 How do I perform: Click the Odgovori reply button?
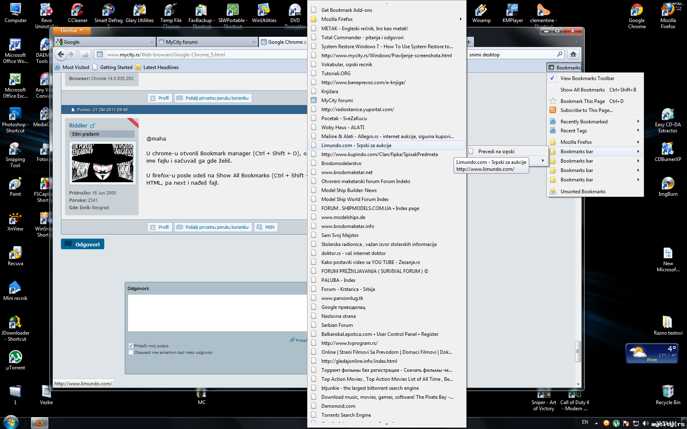(x=83, y=244)
